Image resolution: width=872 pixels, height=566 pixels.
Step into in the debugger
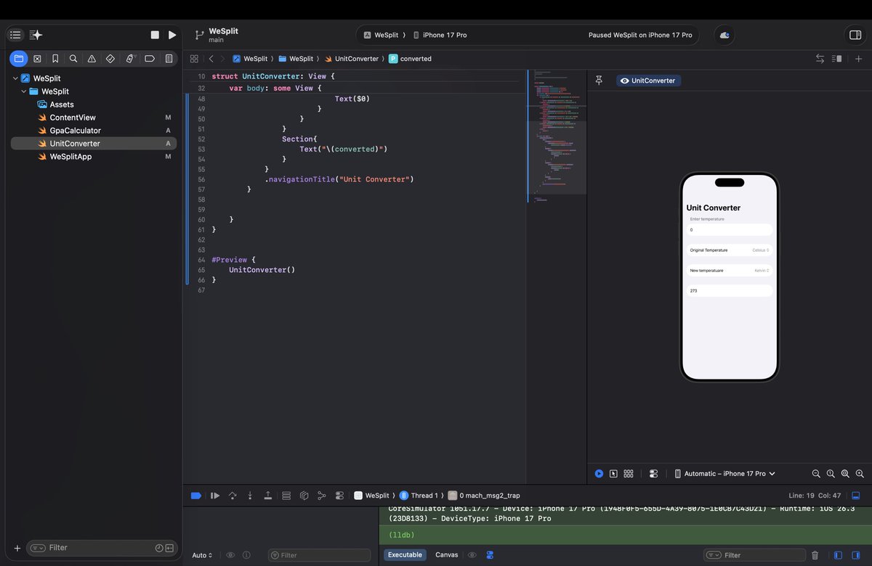point(250,496)
